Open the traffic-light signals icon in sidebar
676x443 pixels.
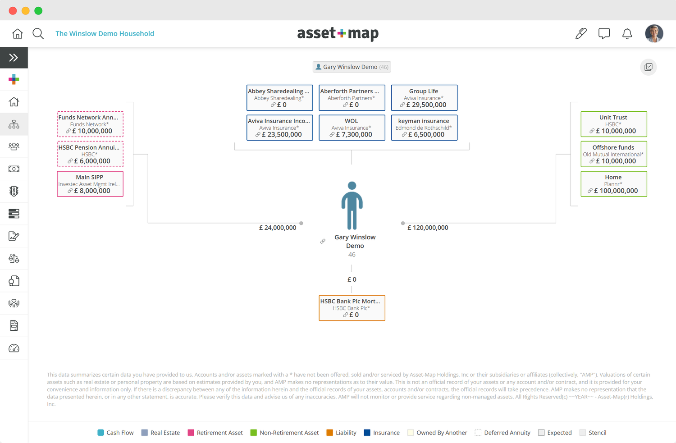[14, 191]
